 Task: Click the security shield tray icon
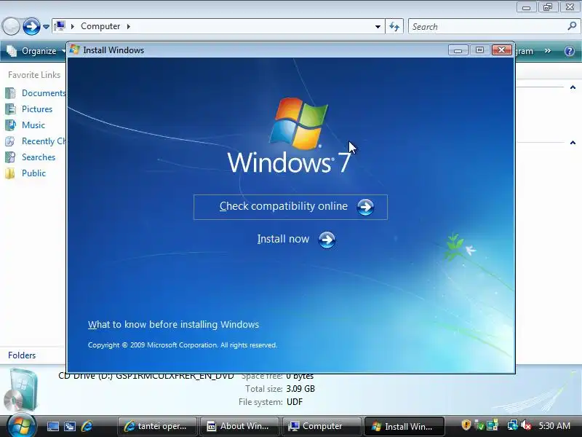pos(466,425)
